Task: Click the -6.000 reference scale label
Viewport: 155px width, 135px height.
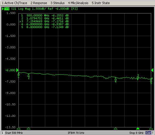Action: 10,70
